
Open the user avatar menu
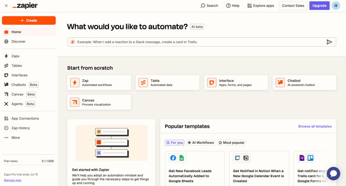(336, 6)
